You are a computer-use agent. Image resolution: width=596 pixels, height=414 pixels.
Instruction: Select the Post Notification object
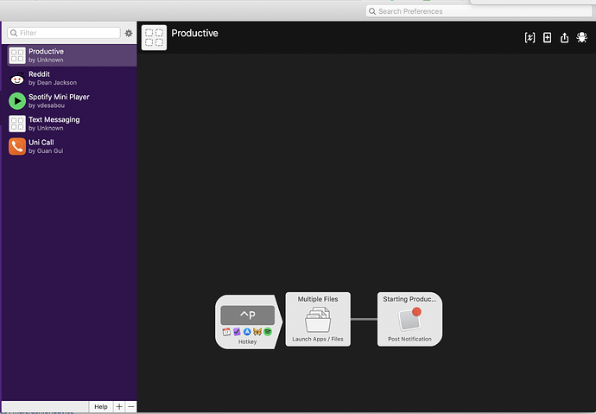point(409,319)
